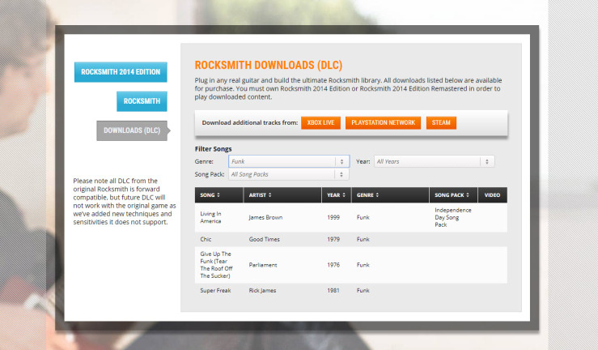Image resolution: width=598 pixels, height=350 pixels.
Task: Click the Xbox Live button
Action: point(320,122)
